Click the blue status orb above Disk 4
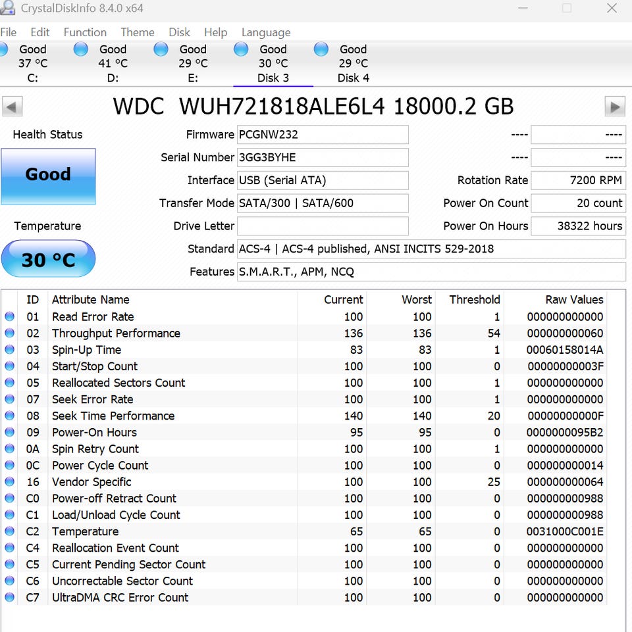This screenshot has width=632, height=632. click(321, 49)
